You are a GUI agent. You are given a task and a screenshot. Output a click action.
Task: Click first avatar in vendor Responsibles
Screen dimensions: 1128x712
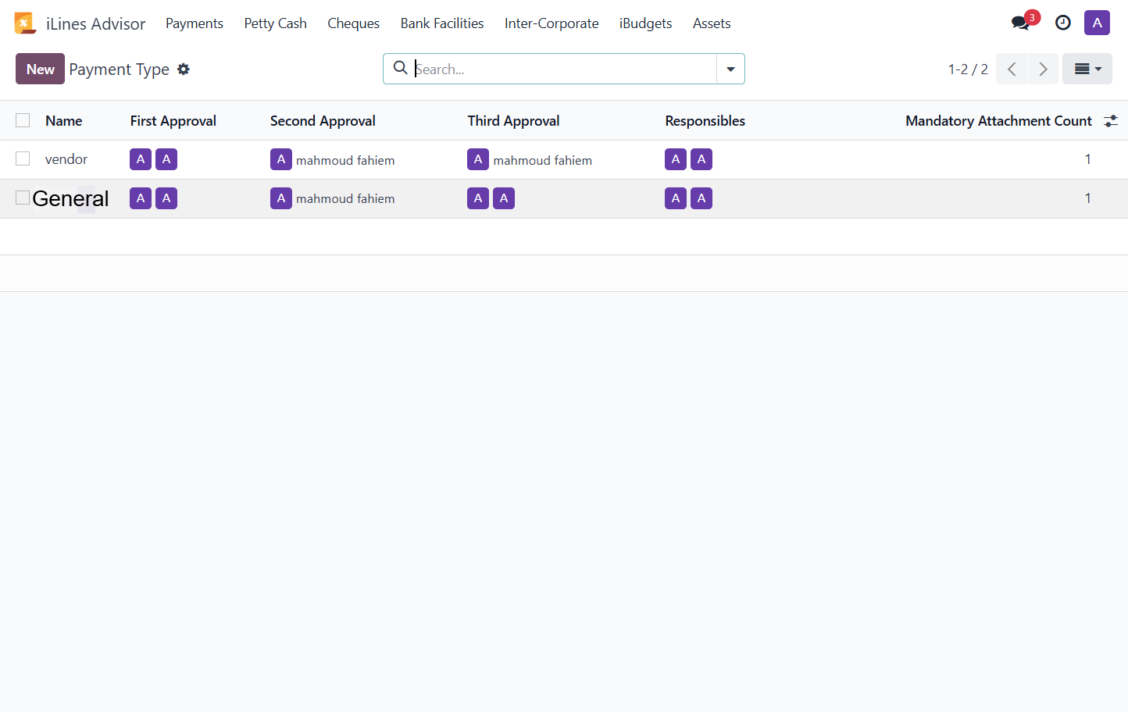(x=676, y=159)
